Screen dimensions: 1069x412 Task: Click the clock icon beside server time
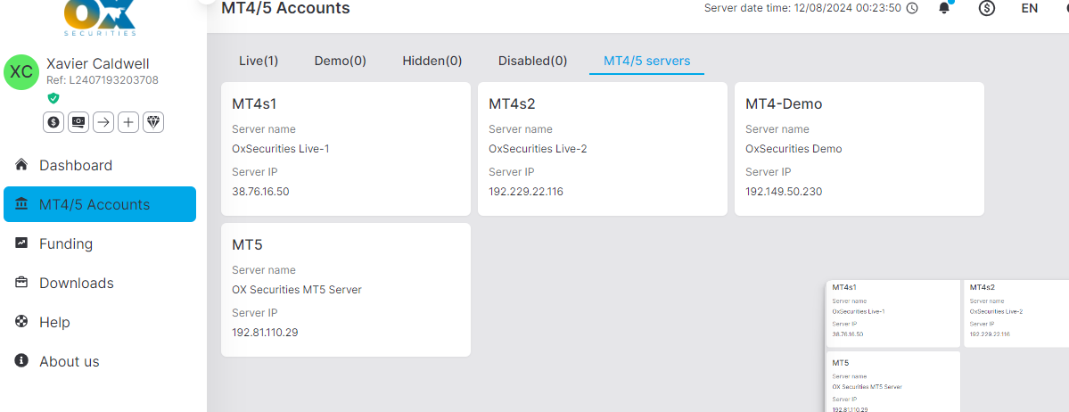tap(912, 8)
